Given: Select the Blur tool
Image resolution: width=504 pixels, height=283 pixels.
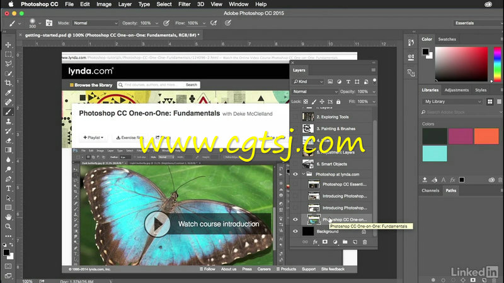Looking at the screenshot, I should click(8, 160).
